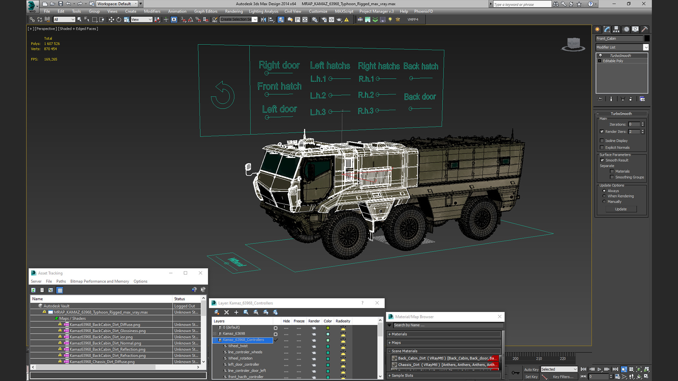Open Paths menu in Asset Tracking

pyautogui.click(x=61, y=281)
